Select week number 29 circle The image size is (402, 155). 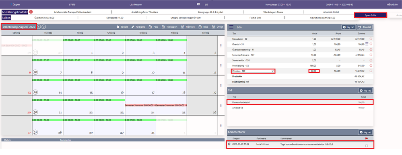coord(35,92)
